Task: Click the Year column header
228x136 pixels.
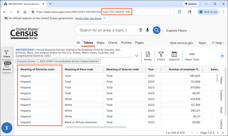Action: pyautogui.click(x=151, y=69)
